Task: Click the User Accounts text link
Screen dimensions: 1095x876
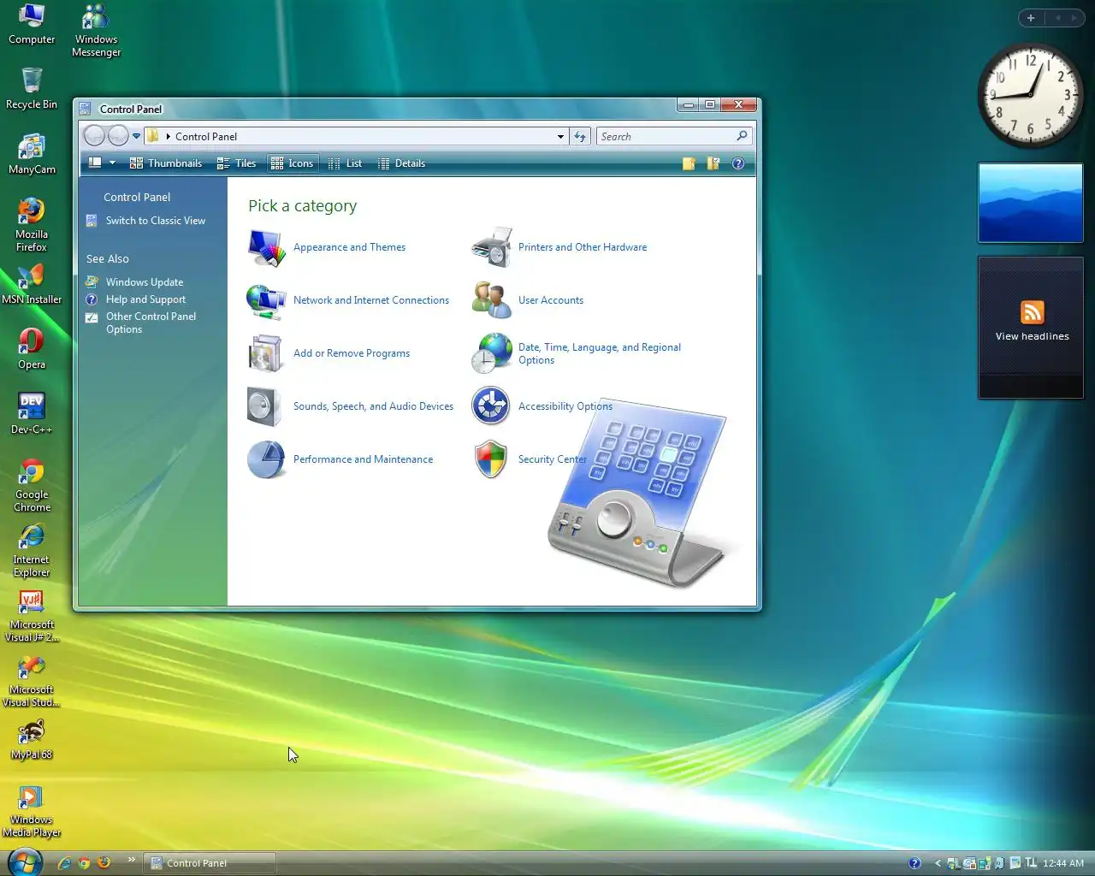Action: (551, 300)
